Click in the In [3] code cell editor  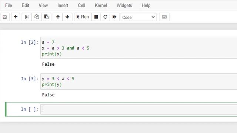(x=138, y=82)
